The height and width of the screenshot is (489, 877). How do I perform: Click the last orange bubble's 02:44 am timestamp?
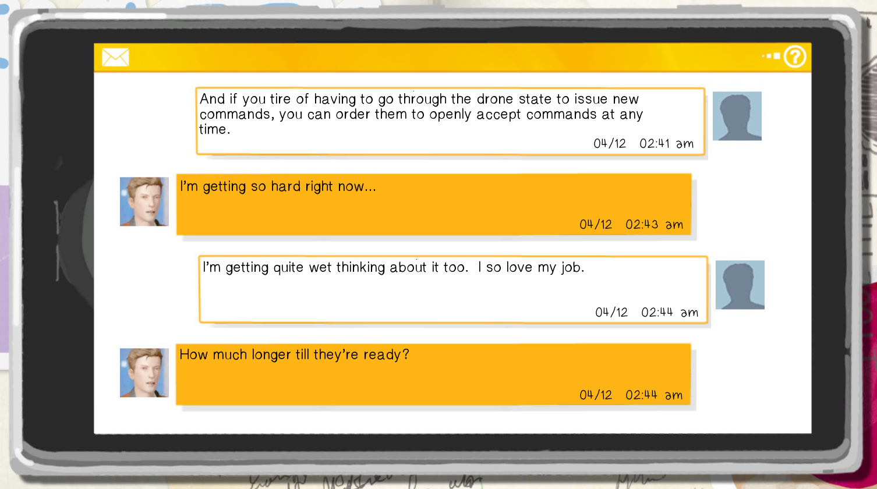pos(631,395)
